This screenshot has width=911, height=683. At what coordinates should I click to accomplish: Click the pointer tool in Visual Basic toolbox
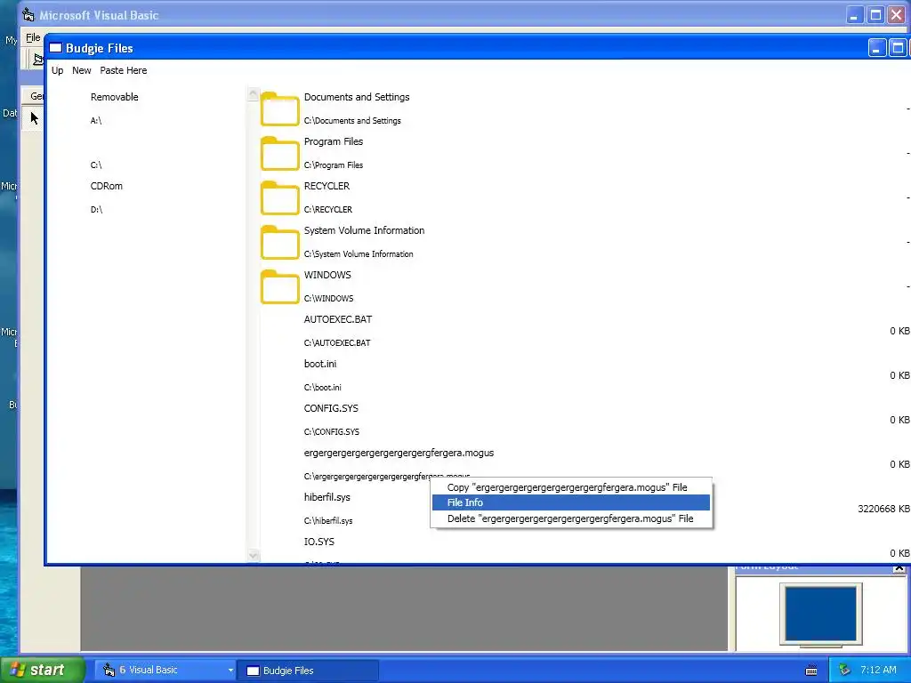(x=34, y=118)
